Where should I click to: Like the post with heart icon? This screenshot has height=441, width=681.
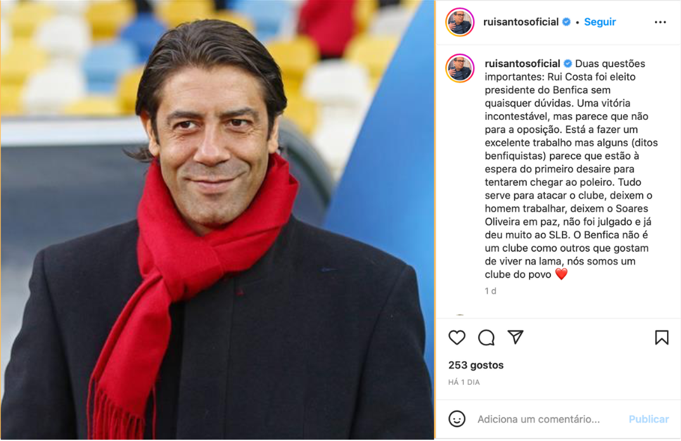point(457,338)
